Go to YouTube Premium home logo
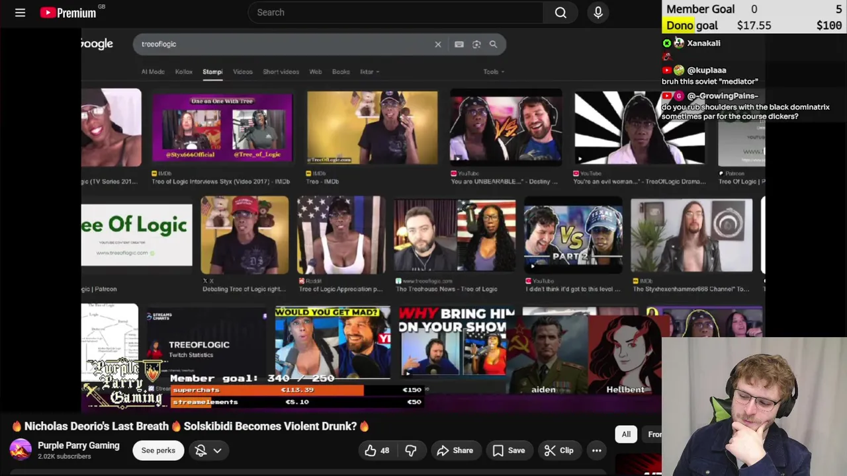The height and width of the screenshot is (476, 847). pos(69,13)
